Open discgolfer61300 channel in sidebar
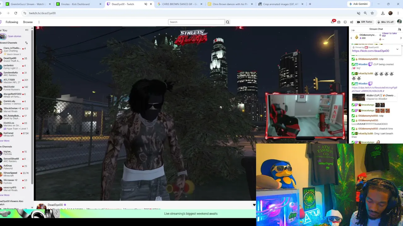 pos(14,95)
